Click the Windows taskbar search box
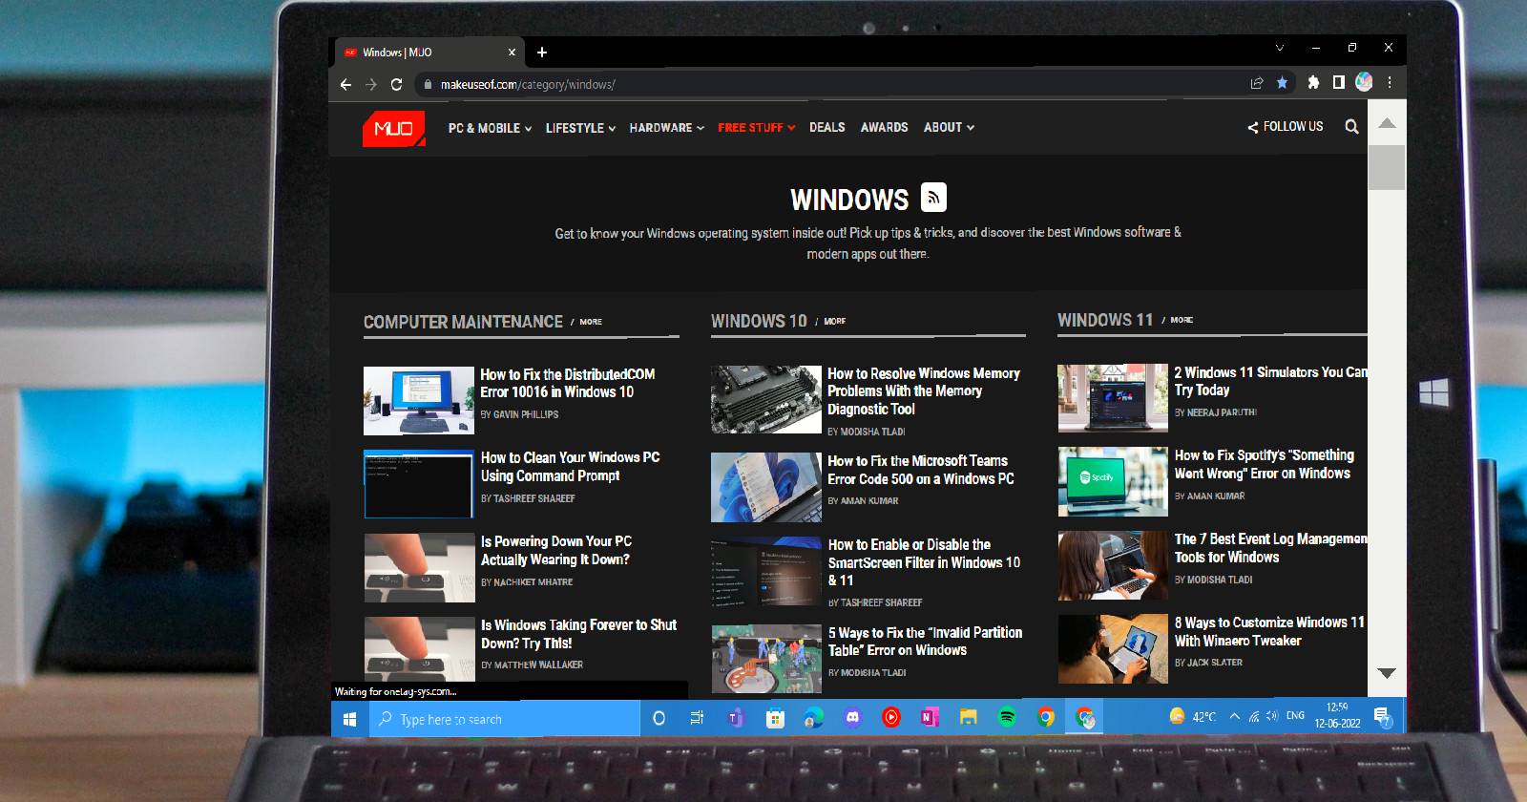1527x802 pixels. click(x=506, y=719)
